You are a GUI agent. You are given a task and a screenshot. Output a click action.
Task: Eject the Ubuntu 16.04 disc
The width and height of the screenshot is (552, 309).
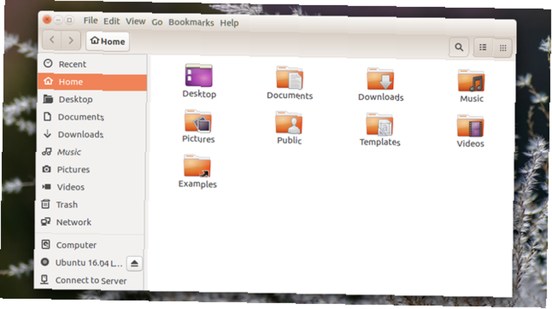[134, 264]
